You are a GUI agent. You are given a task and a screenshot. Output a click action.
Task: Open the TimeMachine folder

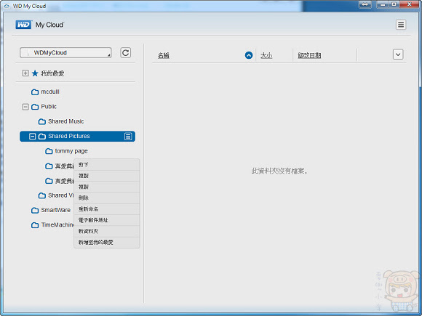pyautogui.click(x=57, y=224)
